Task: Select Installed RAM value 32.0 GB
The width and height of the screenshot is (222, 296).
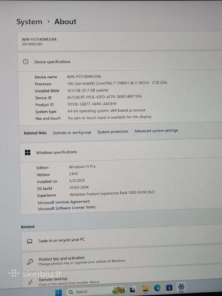Action: click(88, 90)
